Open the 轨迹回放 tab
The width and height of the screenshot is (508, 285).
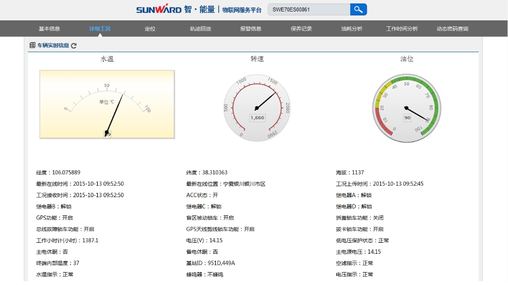point(200,29)
